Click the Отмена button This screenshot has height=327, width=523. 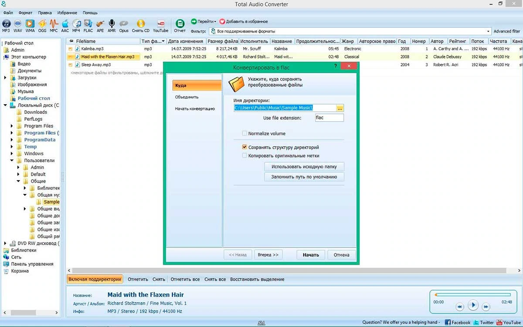[342, 255]
